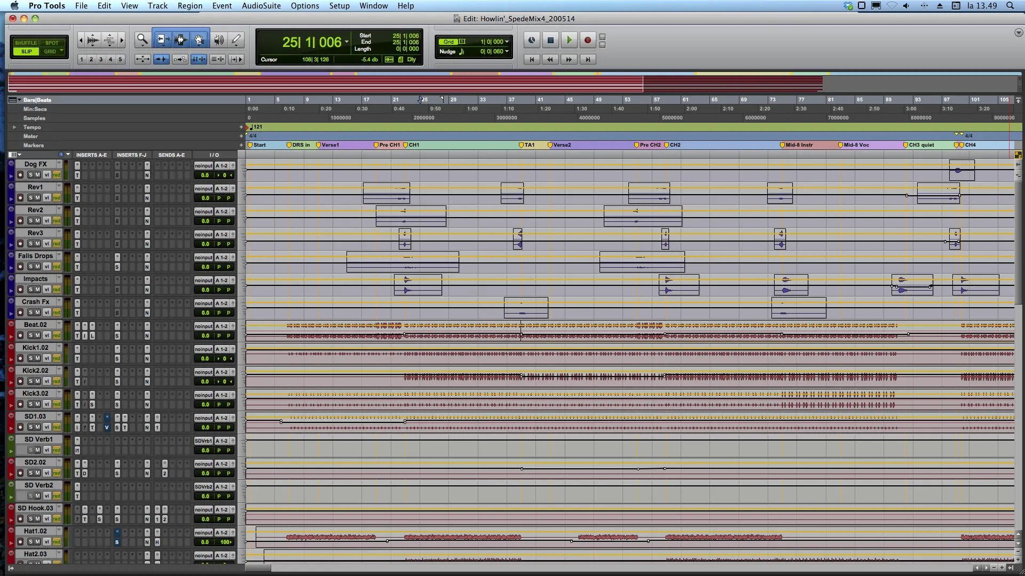Screen dimensions: 1025x576
Task: Mute the SD1.03 track
Action: click(38, 427)
